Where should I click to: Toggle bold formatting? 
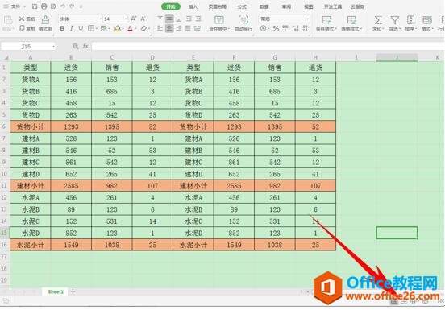pos(62,28)
